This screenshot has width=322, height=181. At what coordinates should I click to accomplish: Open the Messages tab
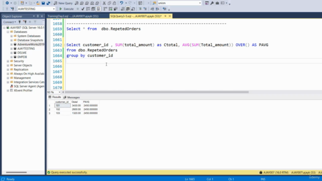click(71, 97)
